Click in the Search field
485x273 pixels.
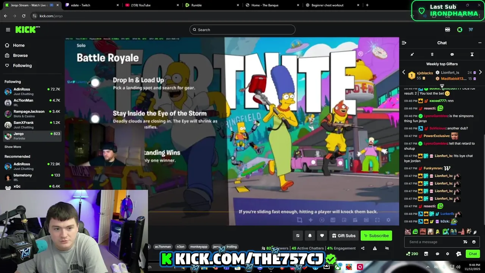pos(242,30)
